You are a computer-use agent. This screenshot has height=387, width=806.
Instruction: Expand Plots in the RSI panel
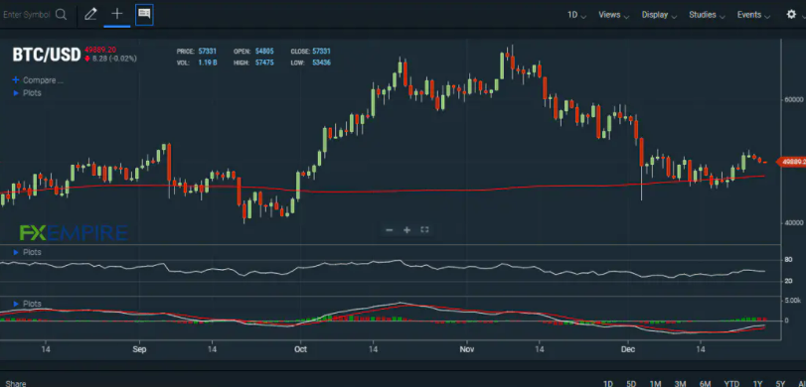(x=27, y=252)
